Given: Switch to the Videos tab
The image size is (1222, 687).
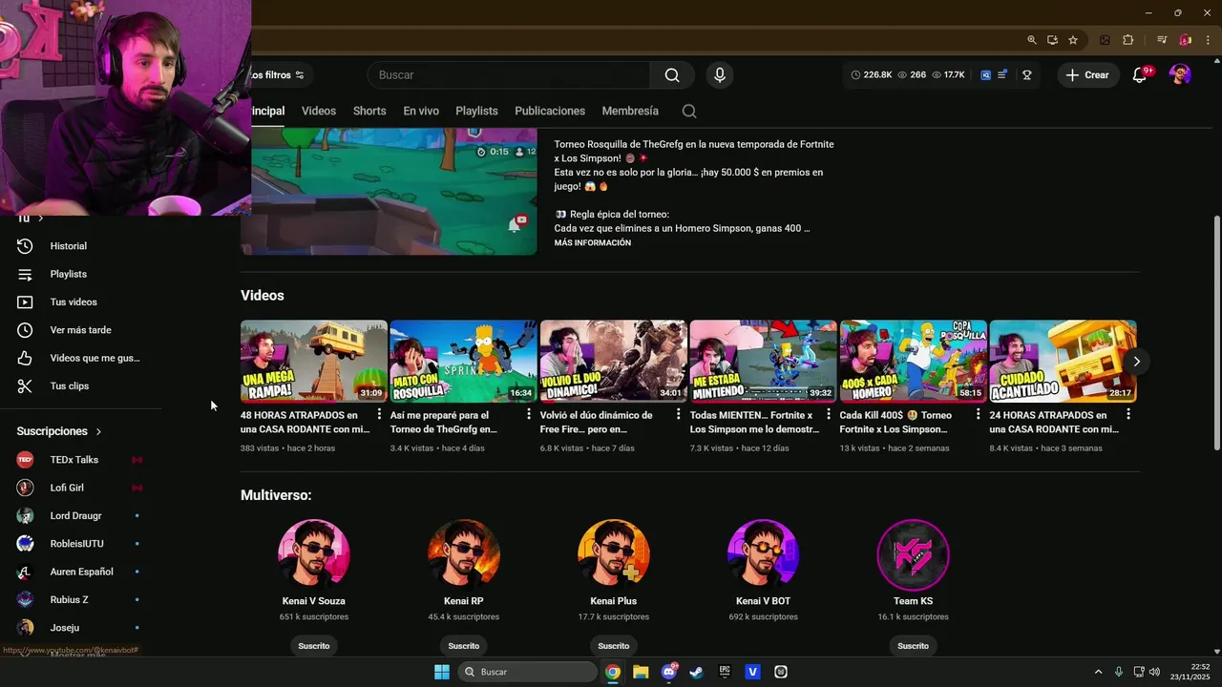Looking at the screenshot, I should click(x=319, y=111).
